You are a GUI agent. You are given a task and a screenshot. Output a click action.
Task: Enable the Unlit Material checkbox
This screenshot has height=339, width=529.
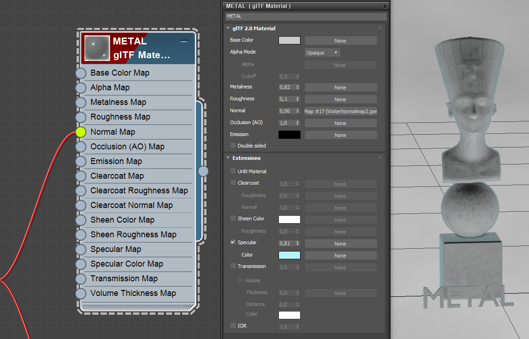coord(233,171)
